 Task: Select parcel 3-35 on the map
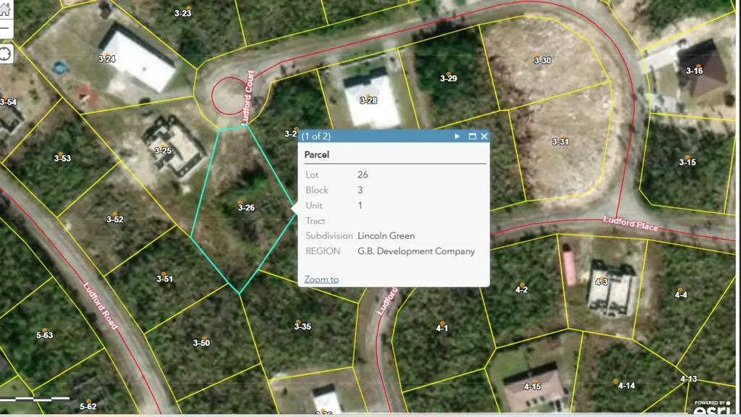coord(302,327)
